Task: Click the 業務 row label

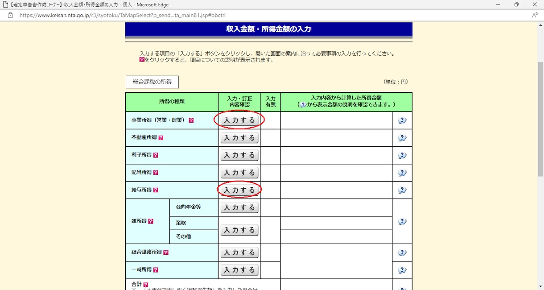Action: pyautogui.click(x=181, y=223)
